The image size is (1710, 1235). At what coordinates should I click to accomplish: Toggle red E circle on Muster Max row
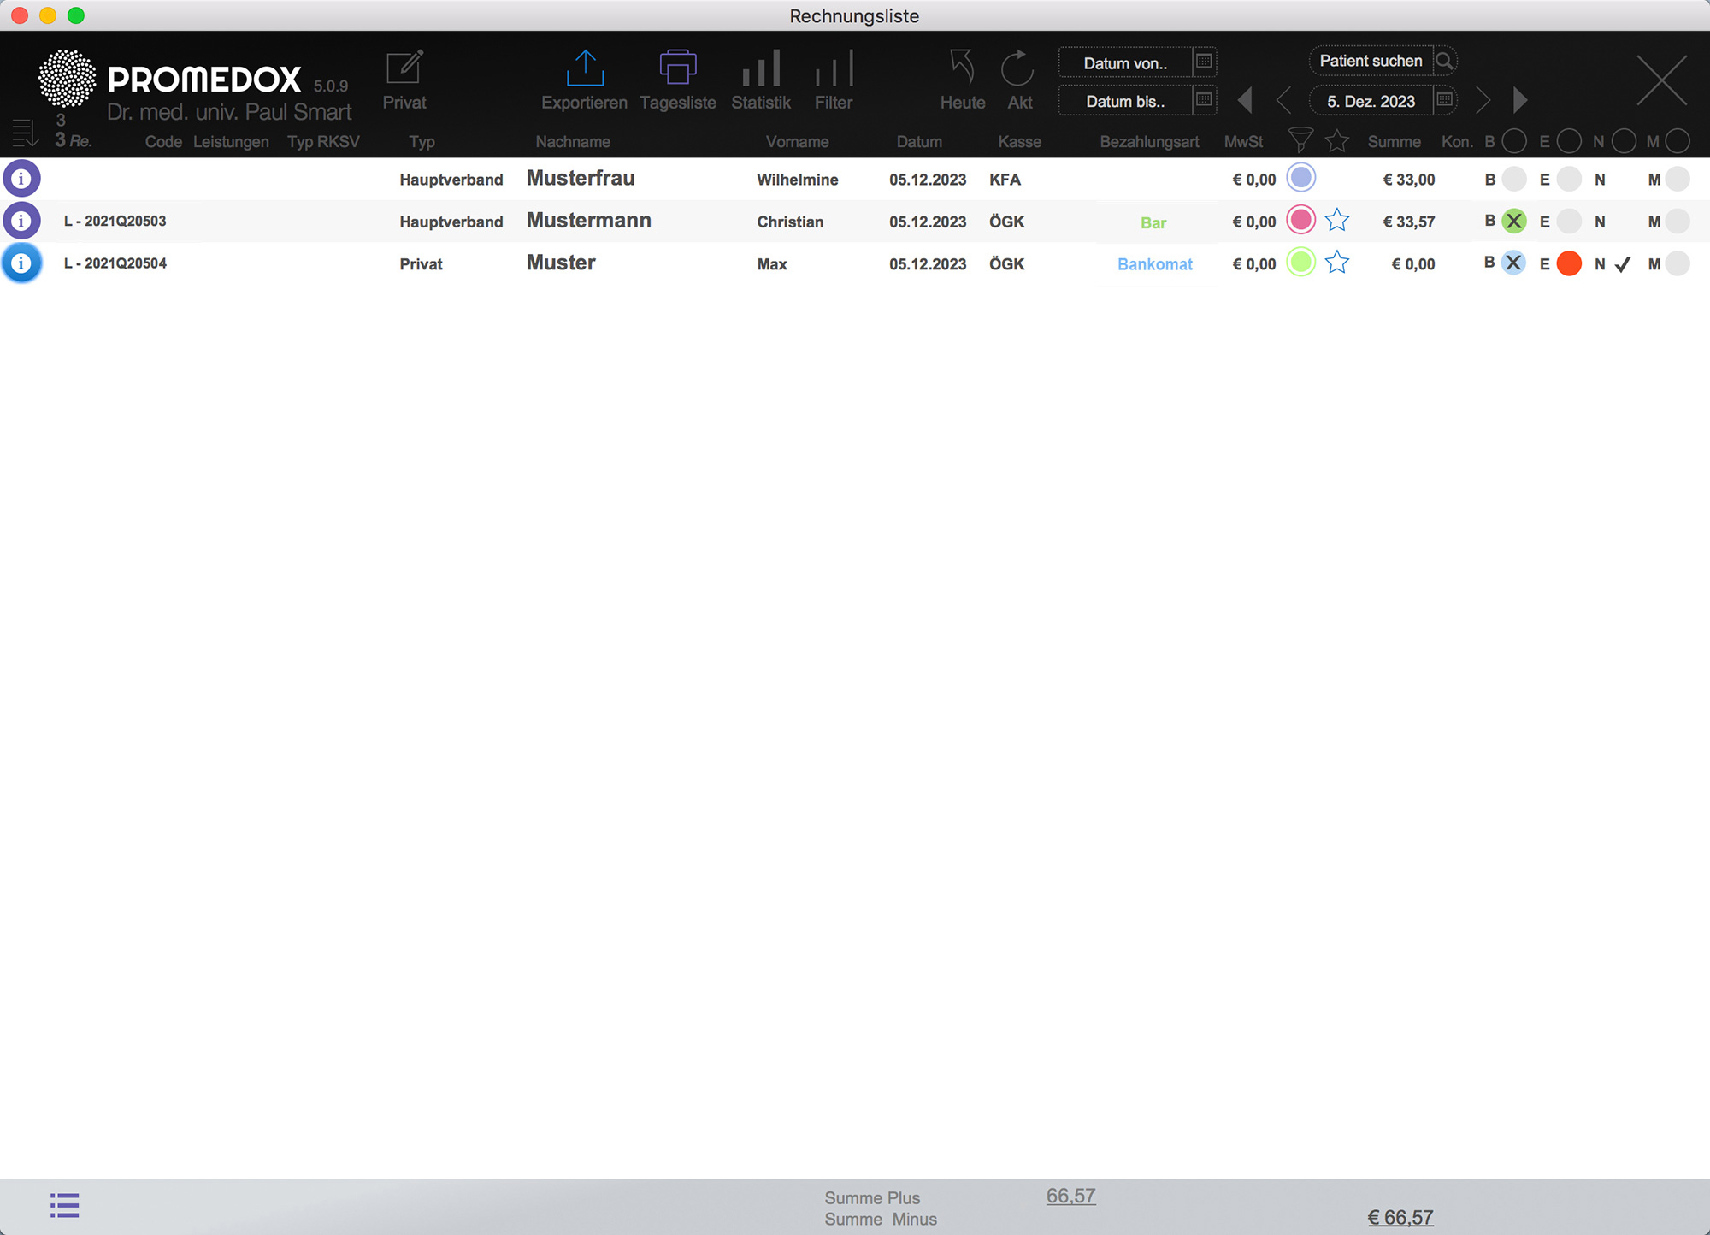click(1569, 263)
